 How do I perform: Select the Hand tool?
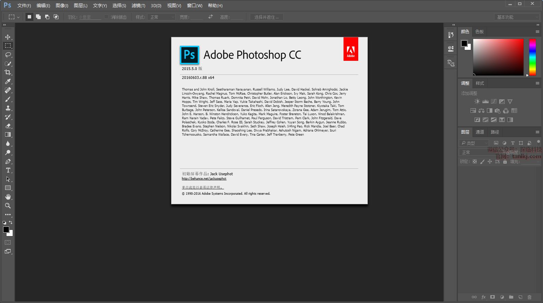pyautogui.click(x=8, y=197)
